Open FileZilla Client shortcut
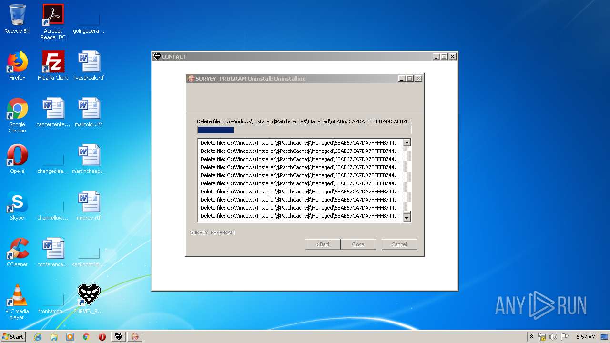This screenshot has width=610, height=343. [x=53, y=66]
